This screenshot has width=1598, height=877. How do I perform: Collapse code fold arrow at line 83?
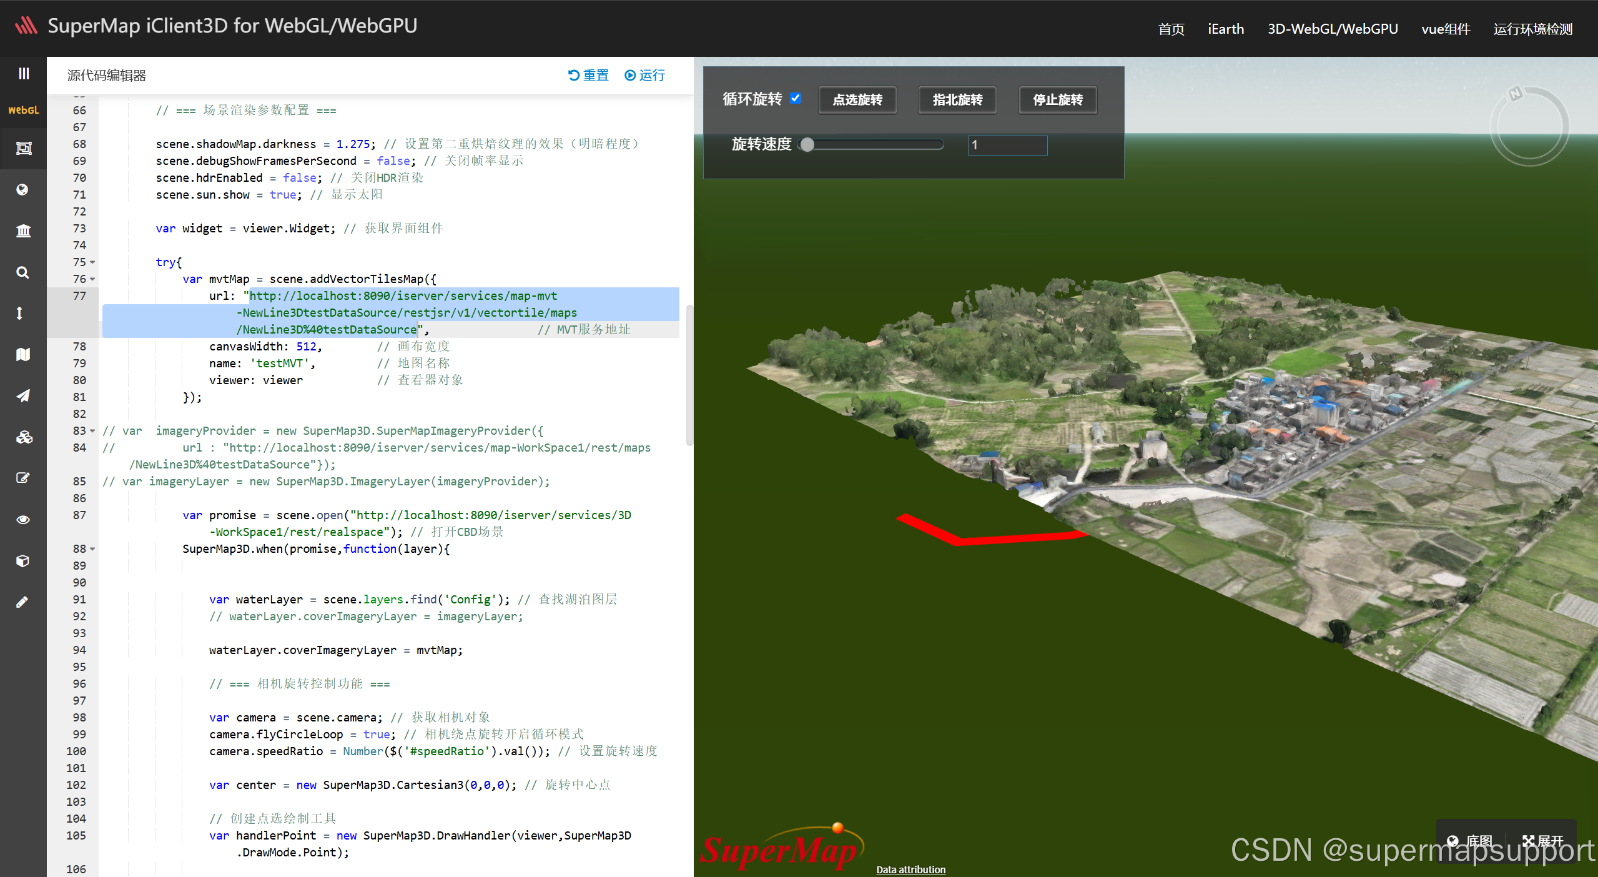pyautogui.click(x=93, y=431)
